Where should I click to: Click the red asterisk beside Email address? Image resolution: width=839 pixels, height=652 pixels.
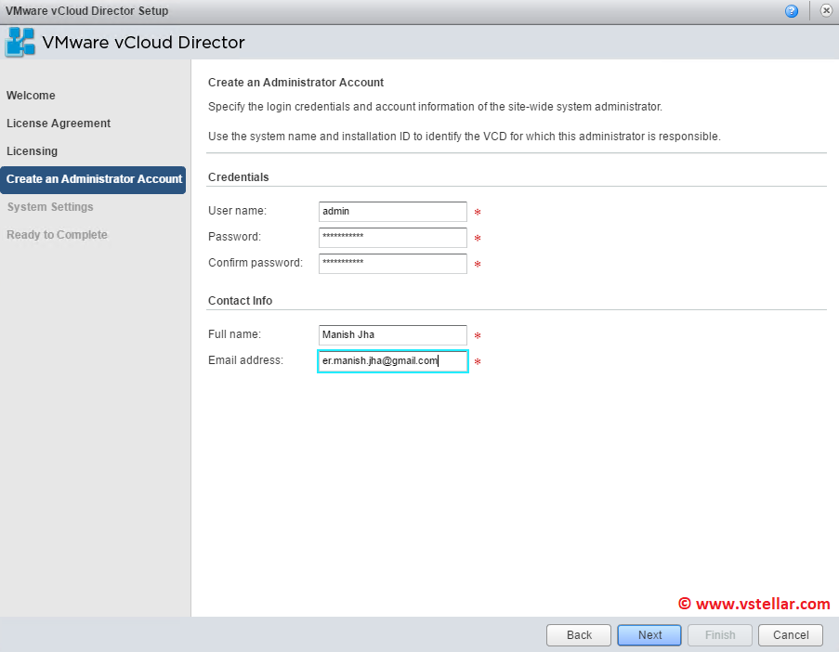pyautogui.click(x=478, y=363)
